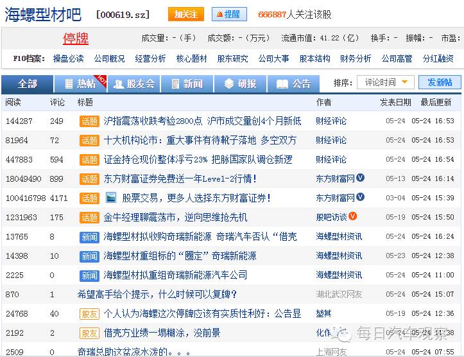
Task: Open post 股票交易，更多人选择东方财富证券
Action: point(196,198)
